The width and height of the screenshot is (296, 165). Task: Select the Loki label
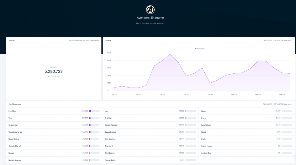click(x=106, y=111)
